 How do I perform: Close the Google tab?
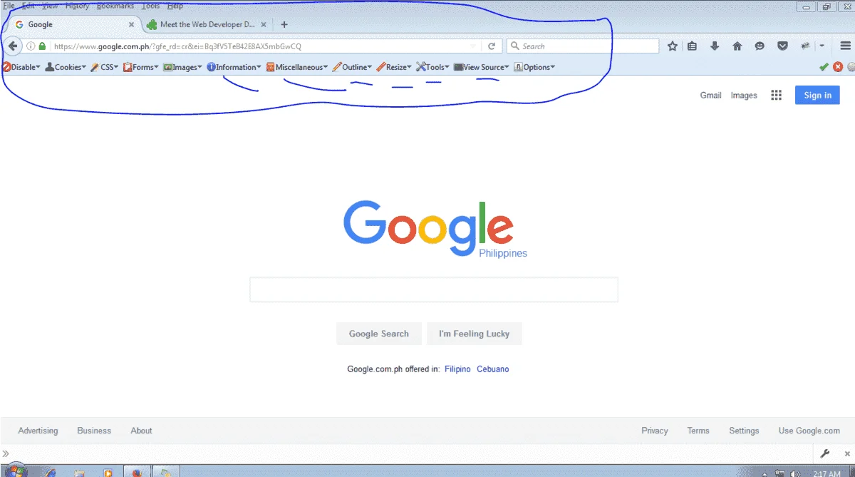131,24
